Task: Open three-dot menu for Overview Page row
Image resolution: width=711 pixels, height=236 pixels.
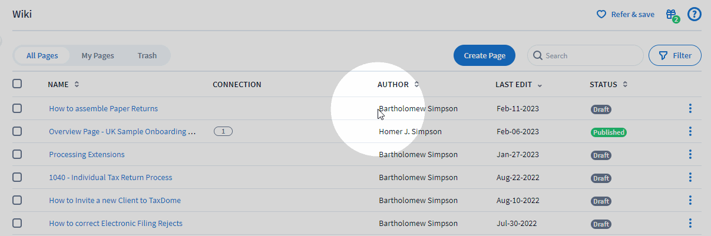Action: 690,132
